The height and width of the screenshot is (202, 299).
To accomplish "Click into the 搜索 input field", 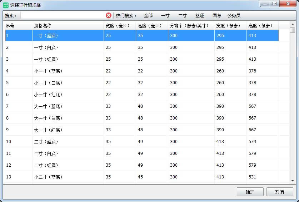I will [x=63, y=15].
